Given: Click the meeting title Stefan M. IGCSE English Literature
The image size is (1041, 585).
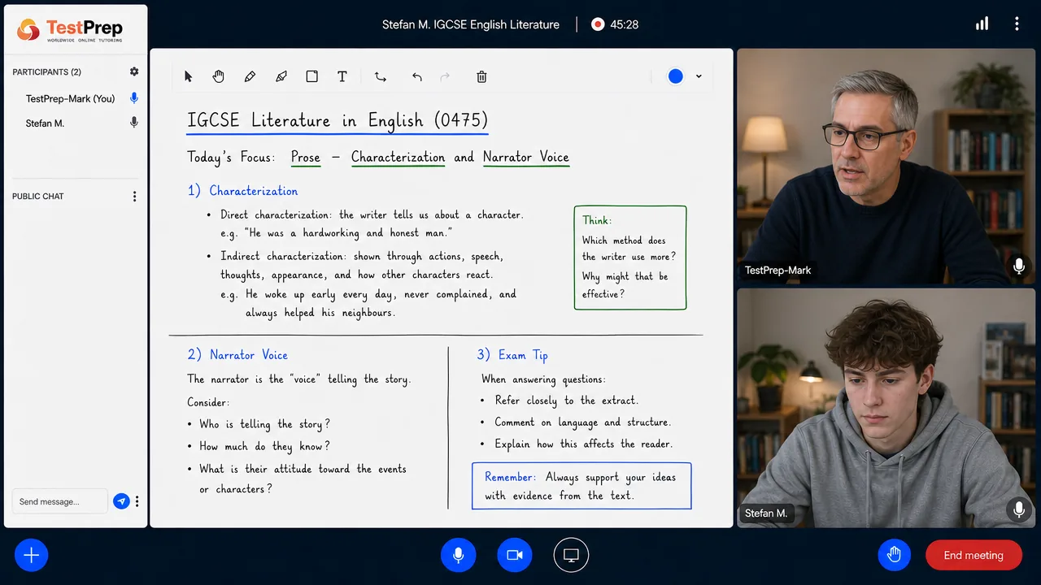Looking at the screenshot, I should point(471,24).
